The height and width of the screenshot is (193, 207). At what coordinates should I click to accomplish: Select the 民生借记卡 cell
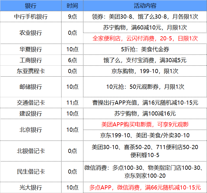(x=31, y=172)
